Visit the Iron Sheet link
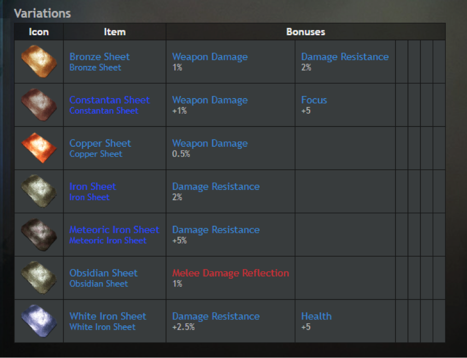 click(93, 186)
